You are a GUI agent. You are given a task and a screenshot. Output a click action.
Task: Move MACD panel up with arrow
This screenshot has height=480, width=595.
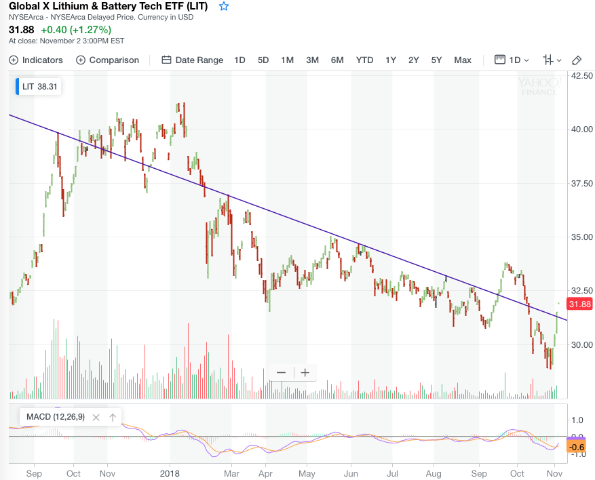click(x=113, y=418)
